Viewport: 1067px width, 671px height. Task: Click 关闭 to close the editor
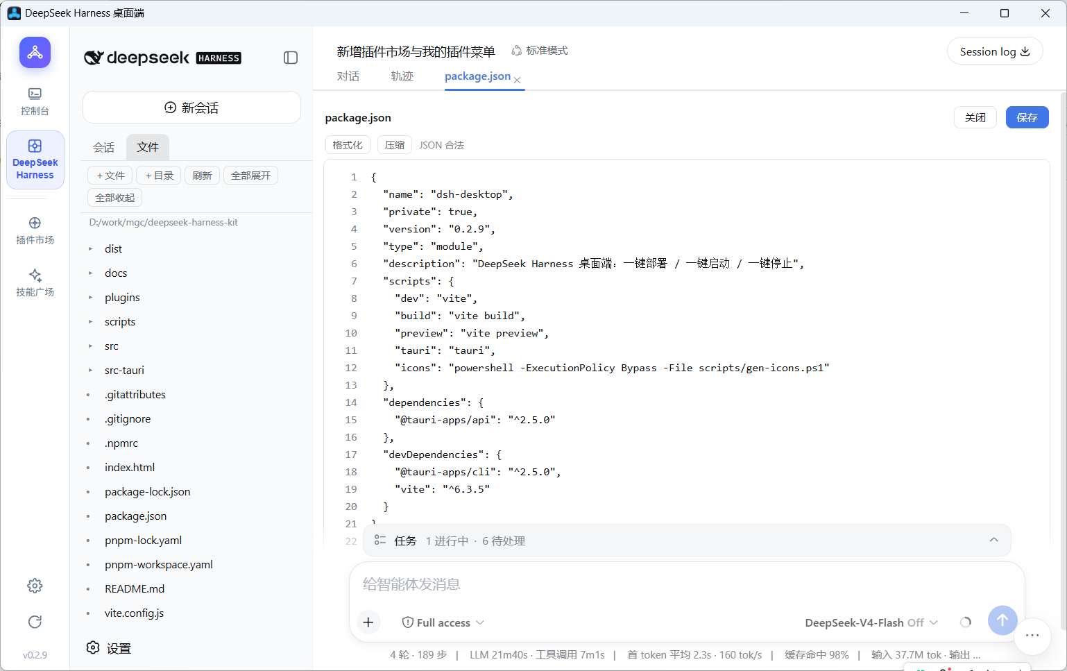coord(975,117)
